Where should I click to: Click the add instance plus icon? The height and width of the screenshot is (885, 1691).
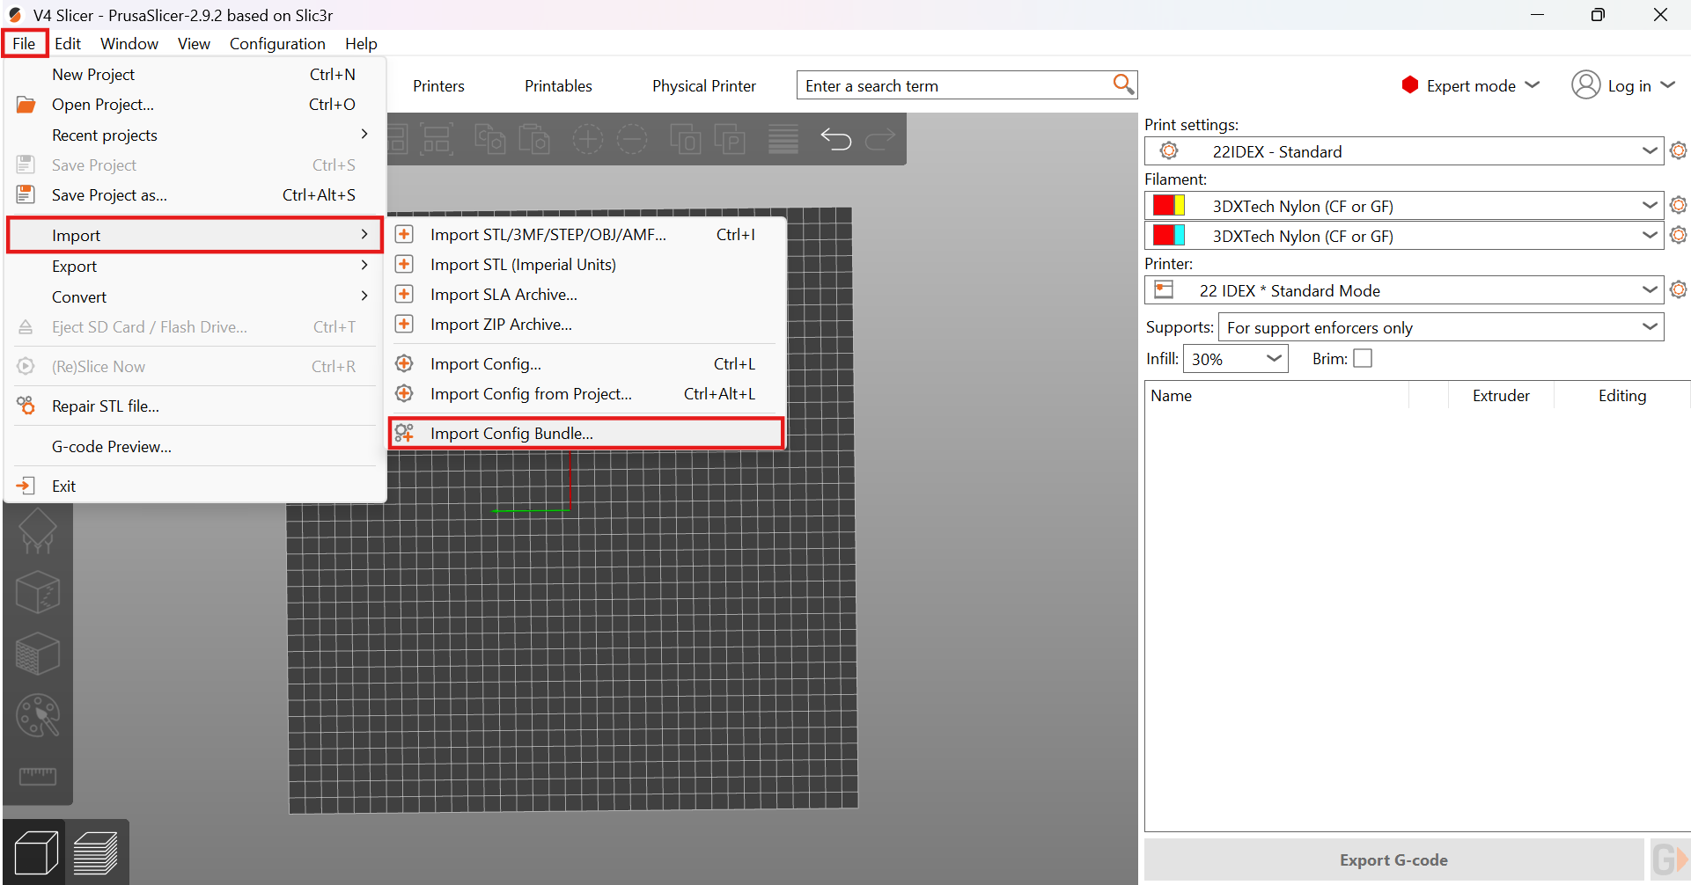[587, 139]
